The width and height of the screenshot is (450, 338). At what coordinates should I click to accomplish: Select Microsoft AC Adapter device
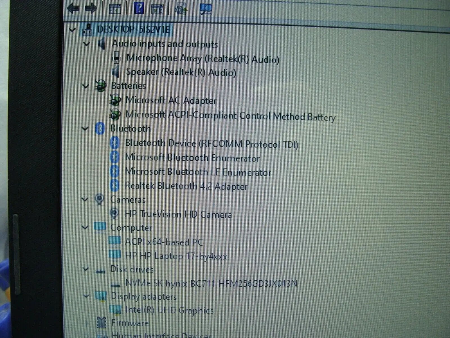171,100
